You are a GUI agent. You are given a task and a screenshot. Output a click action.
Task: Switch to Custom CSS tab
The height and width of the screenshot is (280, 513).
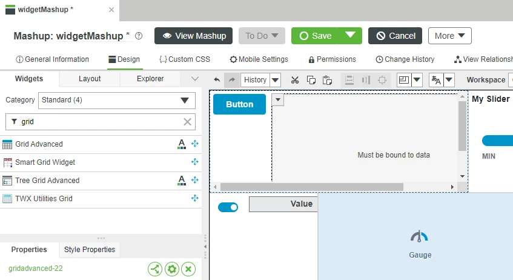tap(185, 59)
